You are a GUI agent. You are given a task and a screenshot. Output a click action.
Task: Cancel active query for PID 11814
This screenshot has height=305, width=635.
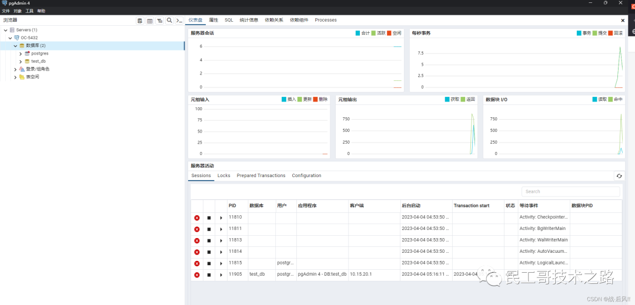pos(209,252)
